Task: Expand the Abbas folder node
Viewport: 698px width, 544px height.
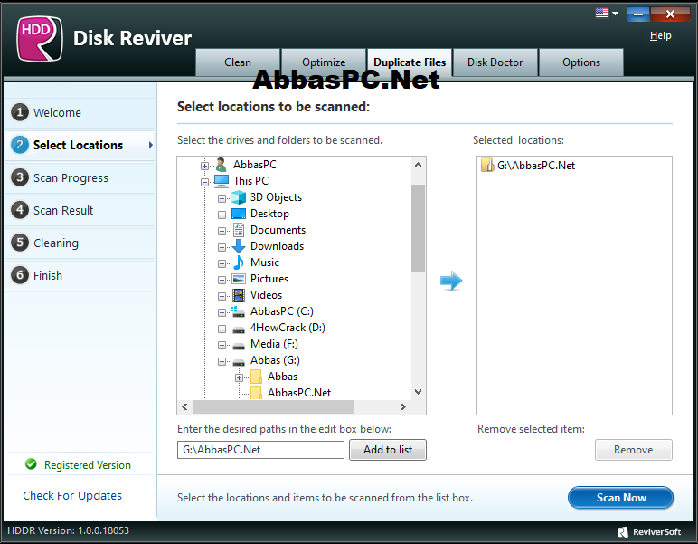Action: [x=239, y=377]
